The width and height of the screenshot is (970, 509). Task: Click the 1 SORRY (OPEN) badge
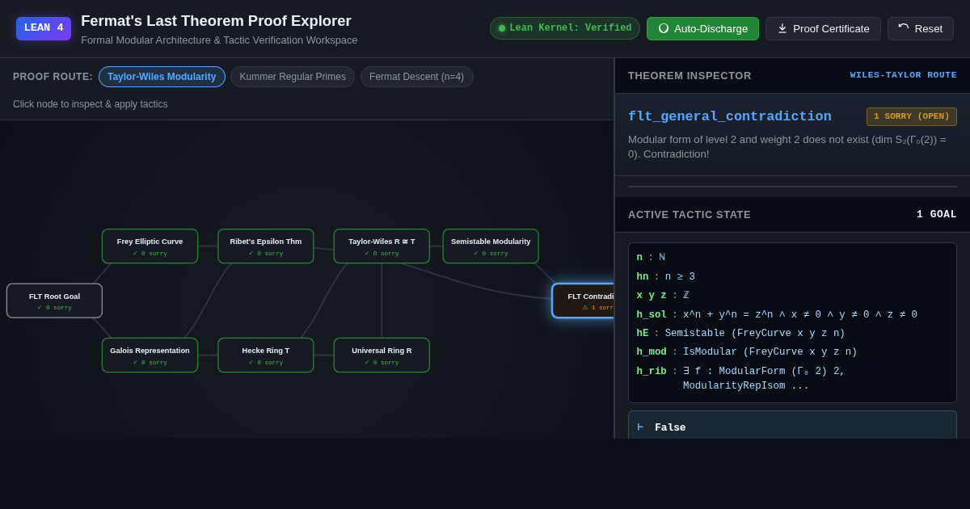pos(911,116)
